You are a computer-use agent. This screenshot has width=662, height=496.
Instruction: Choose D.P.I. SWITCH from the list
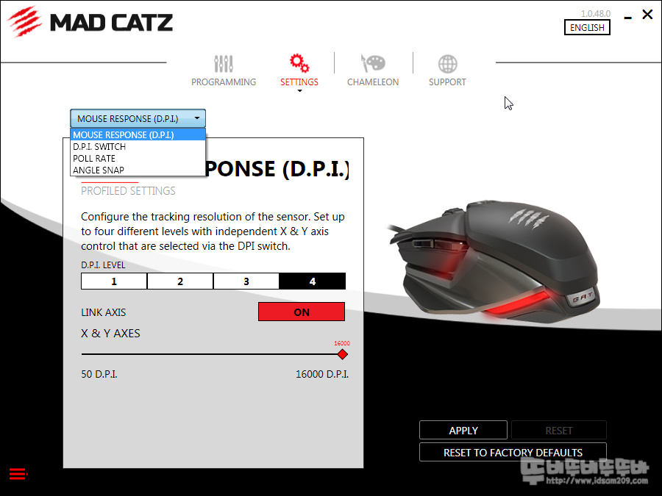138,147
